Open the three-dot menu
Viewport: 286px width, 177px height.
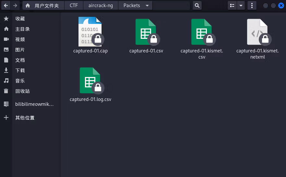[x=252, y=6]
